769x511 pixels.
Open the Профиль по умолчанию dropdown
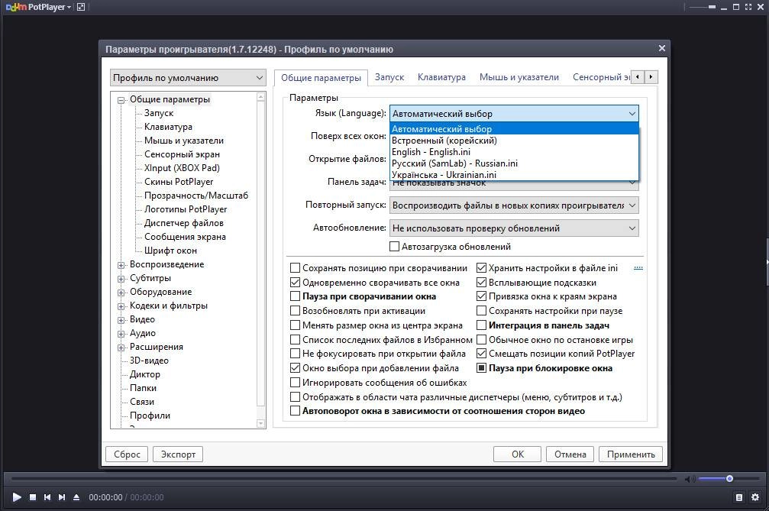pyautogui.click(x=188, y=77)
